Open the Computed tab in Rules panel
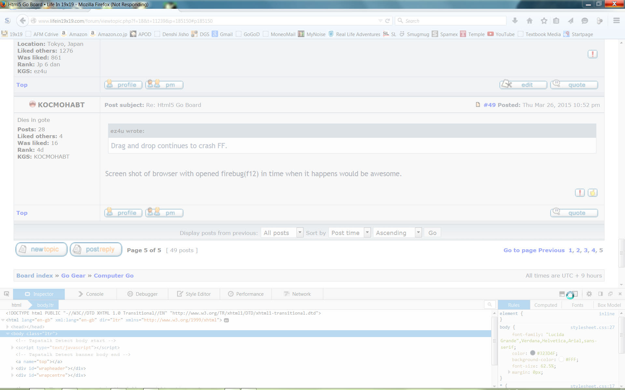The width and height of the screenshot is (625, 390). [x=546, y=305]
